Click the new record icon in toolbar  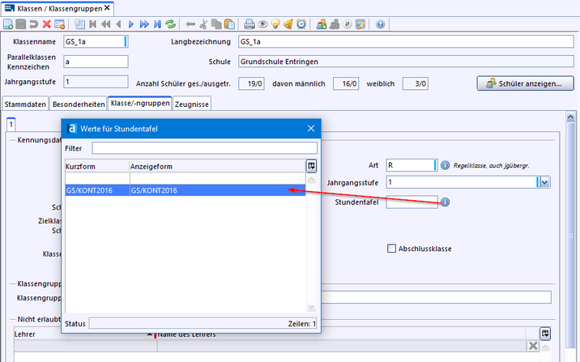point(9,24)
